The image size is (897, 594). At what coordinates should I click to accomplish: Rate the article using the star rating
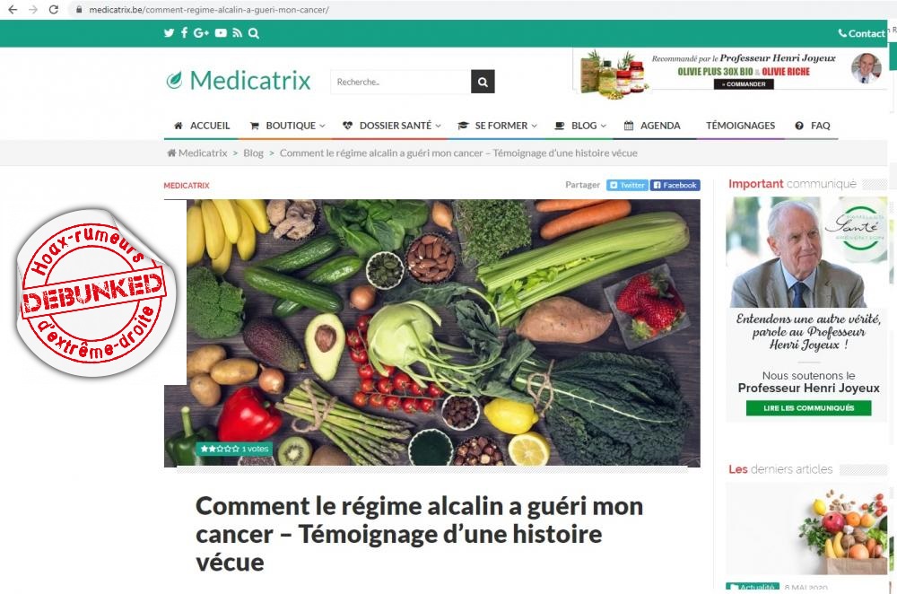pyautogui.click(x=220, y=450)
